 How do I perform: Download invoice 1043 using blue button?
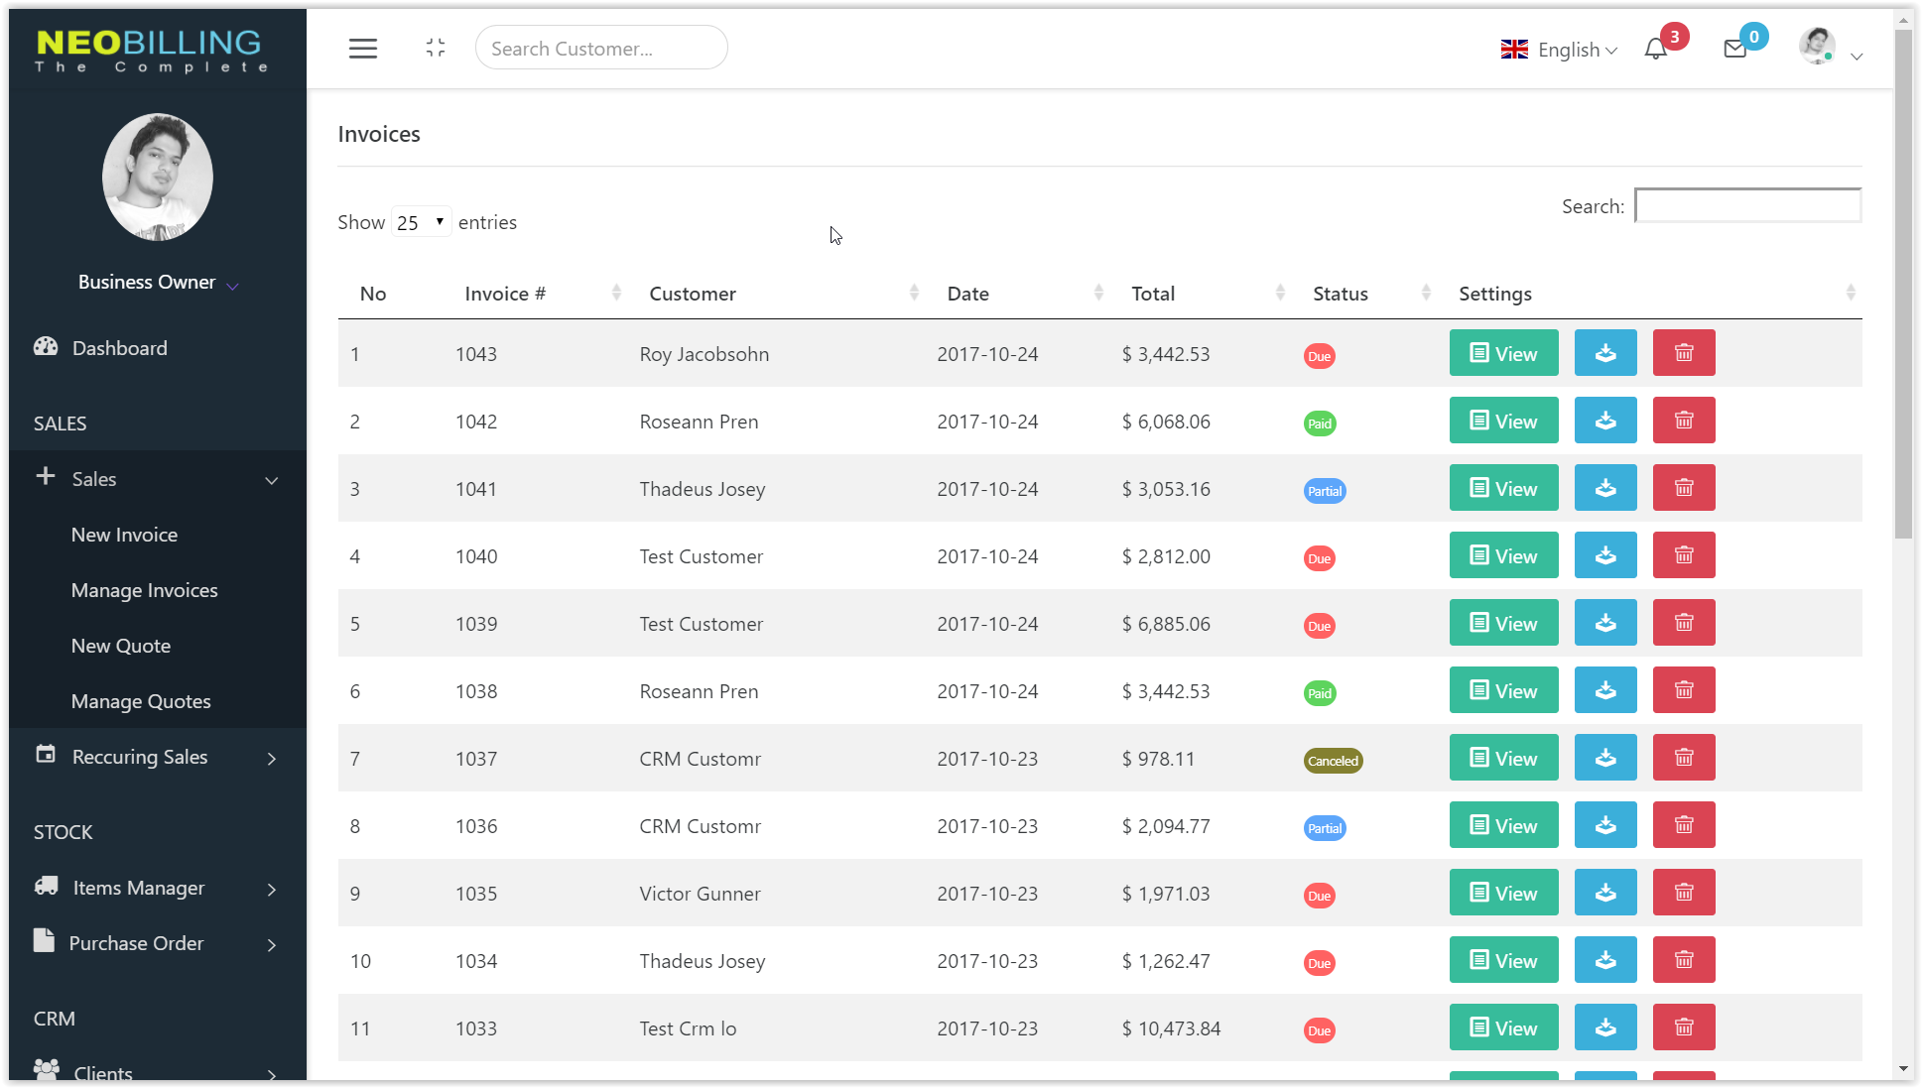[1604, 353]
